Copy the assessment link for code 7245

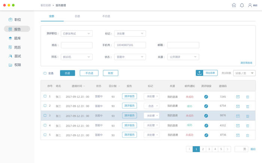(206, 97)
